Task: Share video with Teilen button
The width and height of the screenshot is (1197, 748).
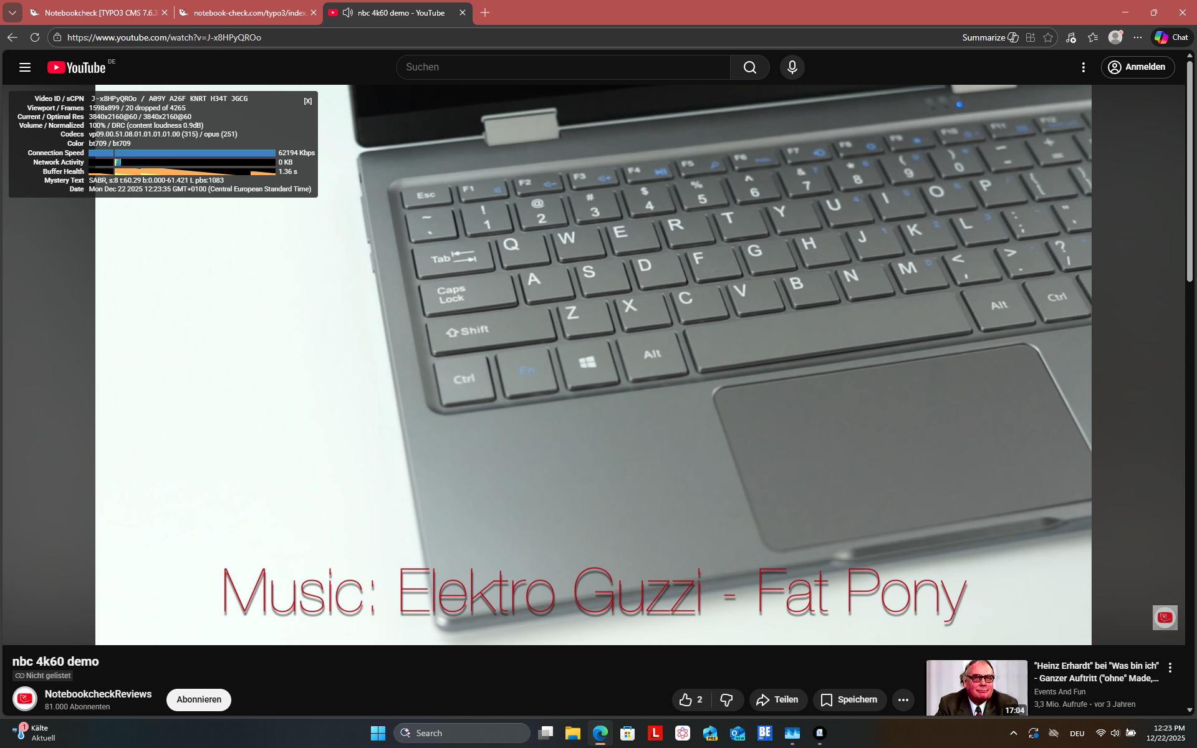Action: 778,700
